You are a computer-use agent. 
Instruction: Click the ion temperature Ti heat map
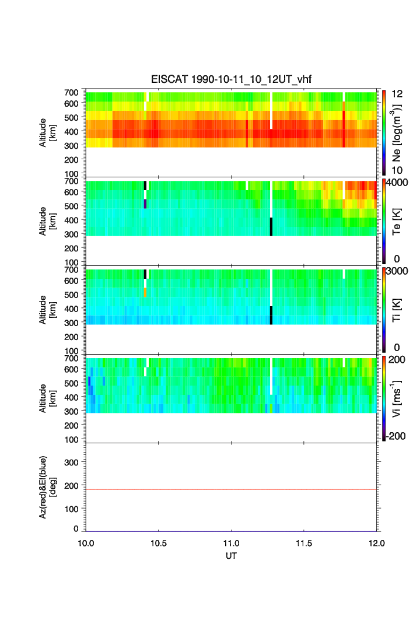tap(231, 297)
